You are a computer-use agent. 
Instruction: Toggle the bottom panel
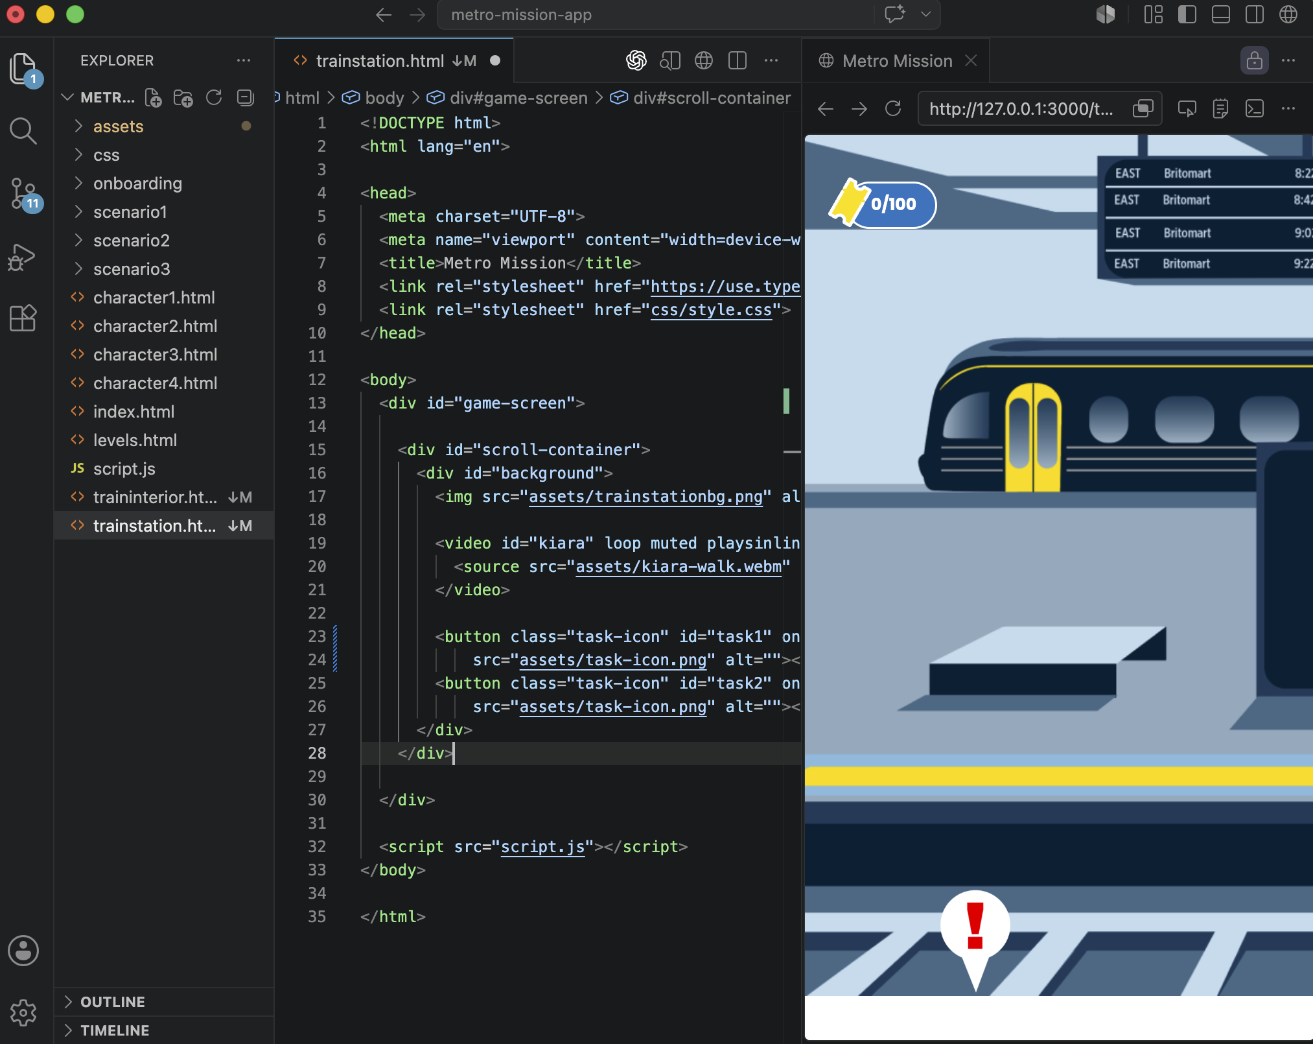click(1221, 14)
